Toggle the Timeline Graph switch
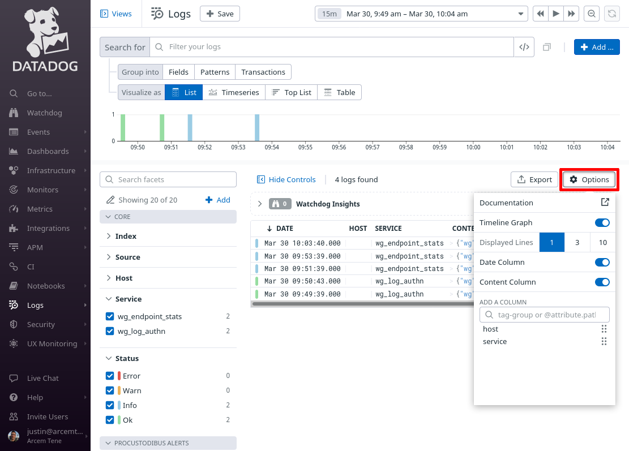629x451 pixels. click(602, 222)
